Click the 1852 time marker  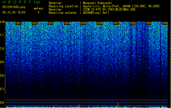[x=35, y=23]
